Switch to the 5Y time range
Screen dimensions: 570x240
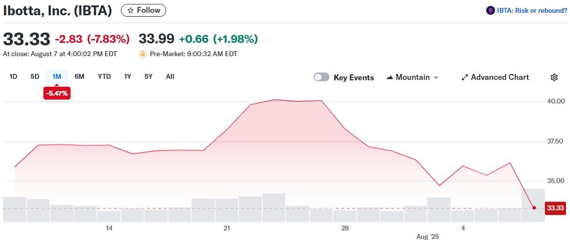click(148, 76)
